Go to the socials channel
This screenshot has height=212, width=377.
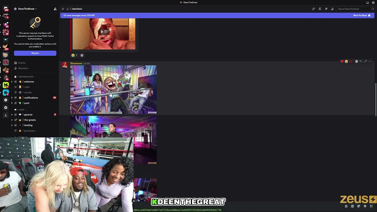[35, 92]
